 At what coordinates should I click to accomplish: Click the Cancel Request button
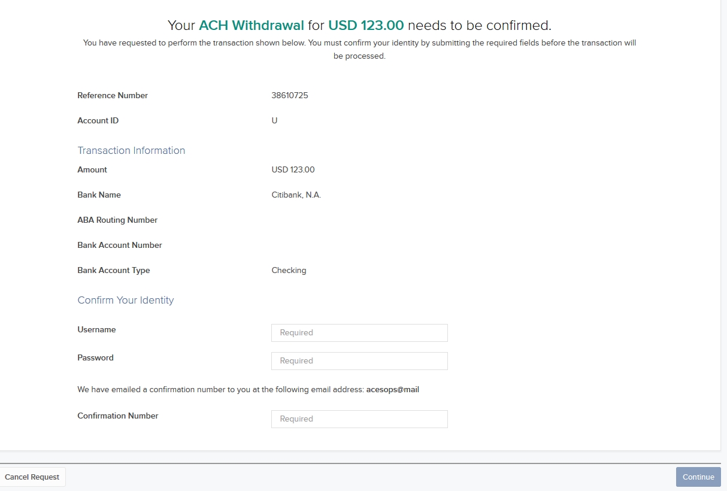tap(32, 477)
